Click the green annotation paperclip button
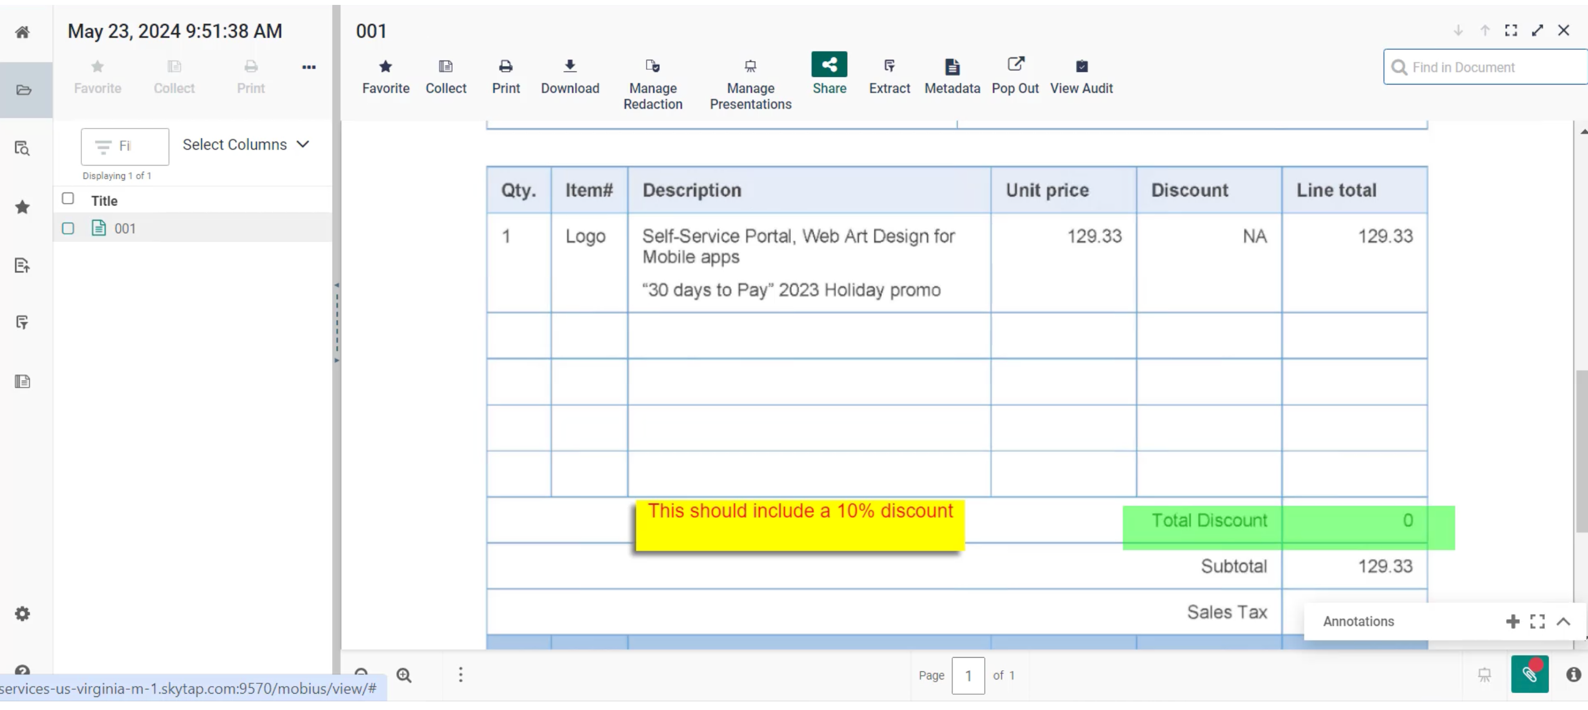The image size is (1588, 710). tap(1530, 674)
